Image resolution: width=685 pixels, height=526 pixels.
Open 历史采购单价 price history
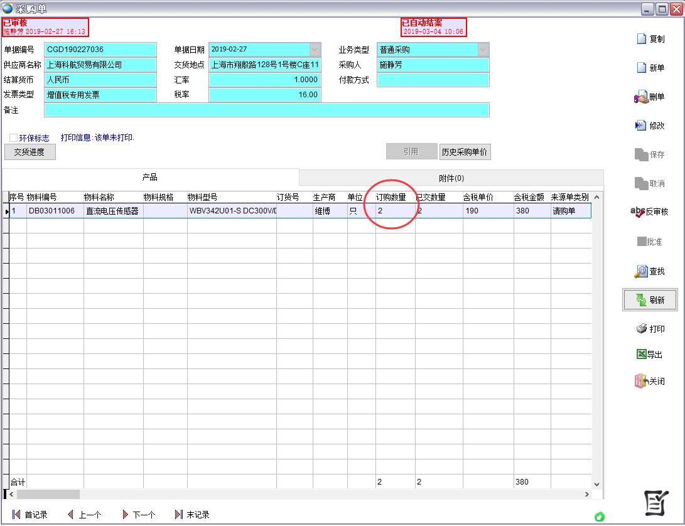tap(465, 152)
